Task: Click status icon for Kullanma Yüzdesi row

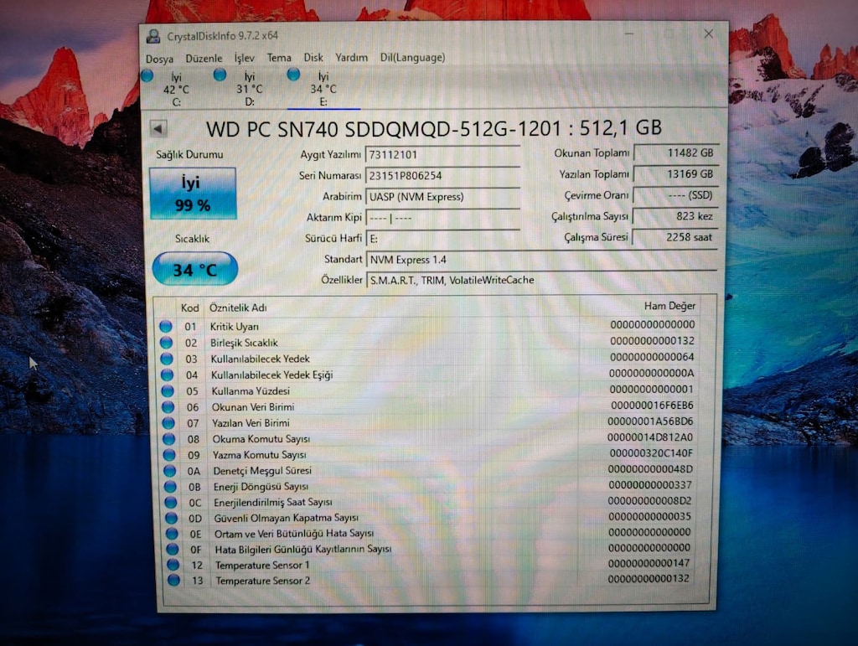Action: point(168,391)
